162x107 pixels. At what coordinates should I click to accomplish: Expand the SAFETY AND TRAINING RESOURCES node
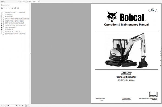click(x=1, y=19)
